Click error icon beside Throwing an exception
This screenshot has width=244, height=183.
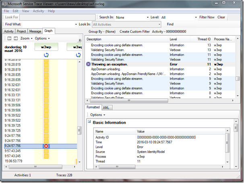[x=88, y=64]
